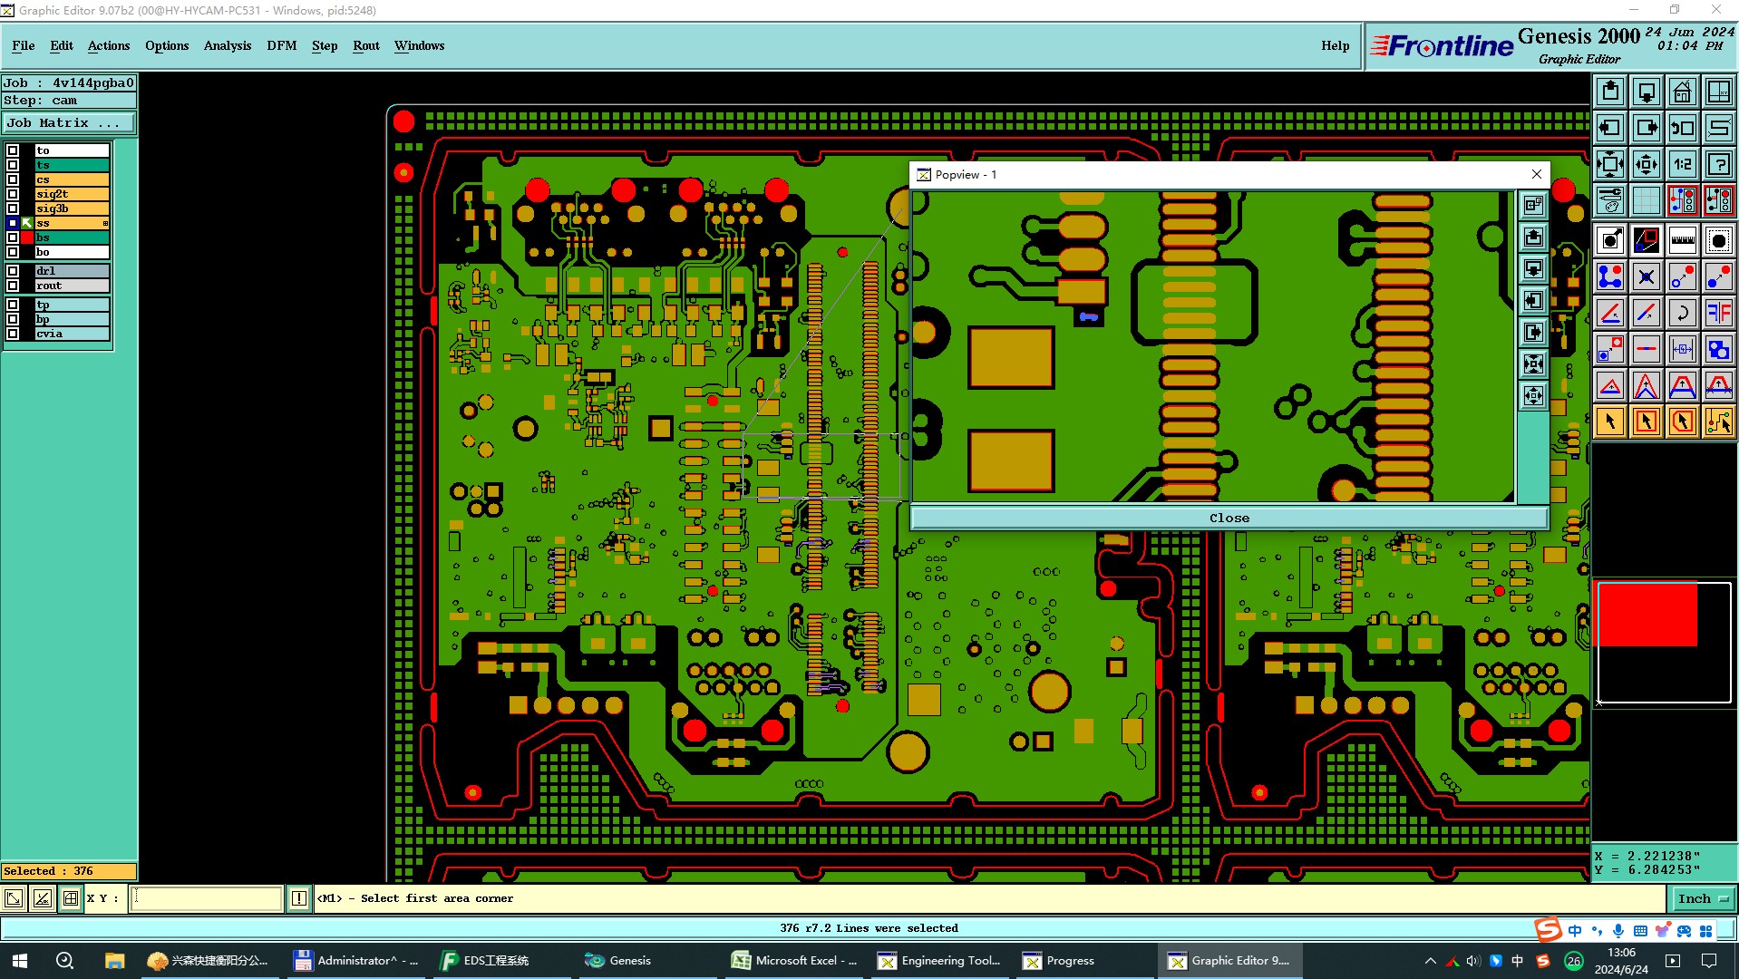Click the Job Matrix button
1739x979 pixels.
pos(68,123)
